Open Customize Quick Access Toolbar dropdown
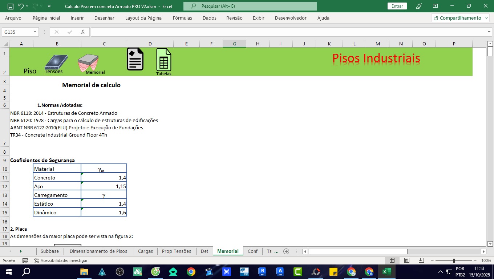The image size is (494, 279). point(49,6)
